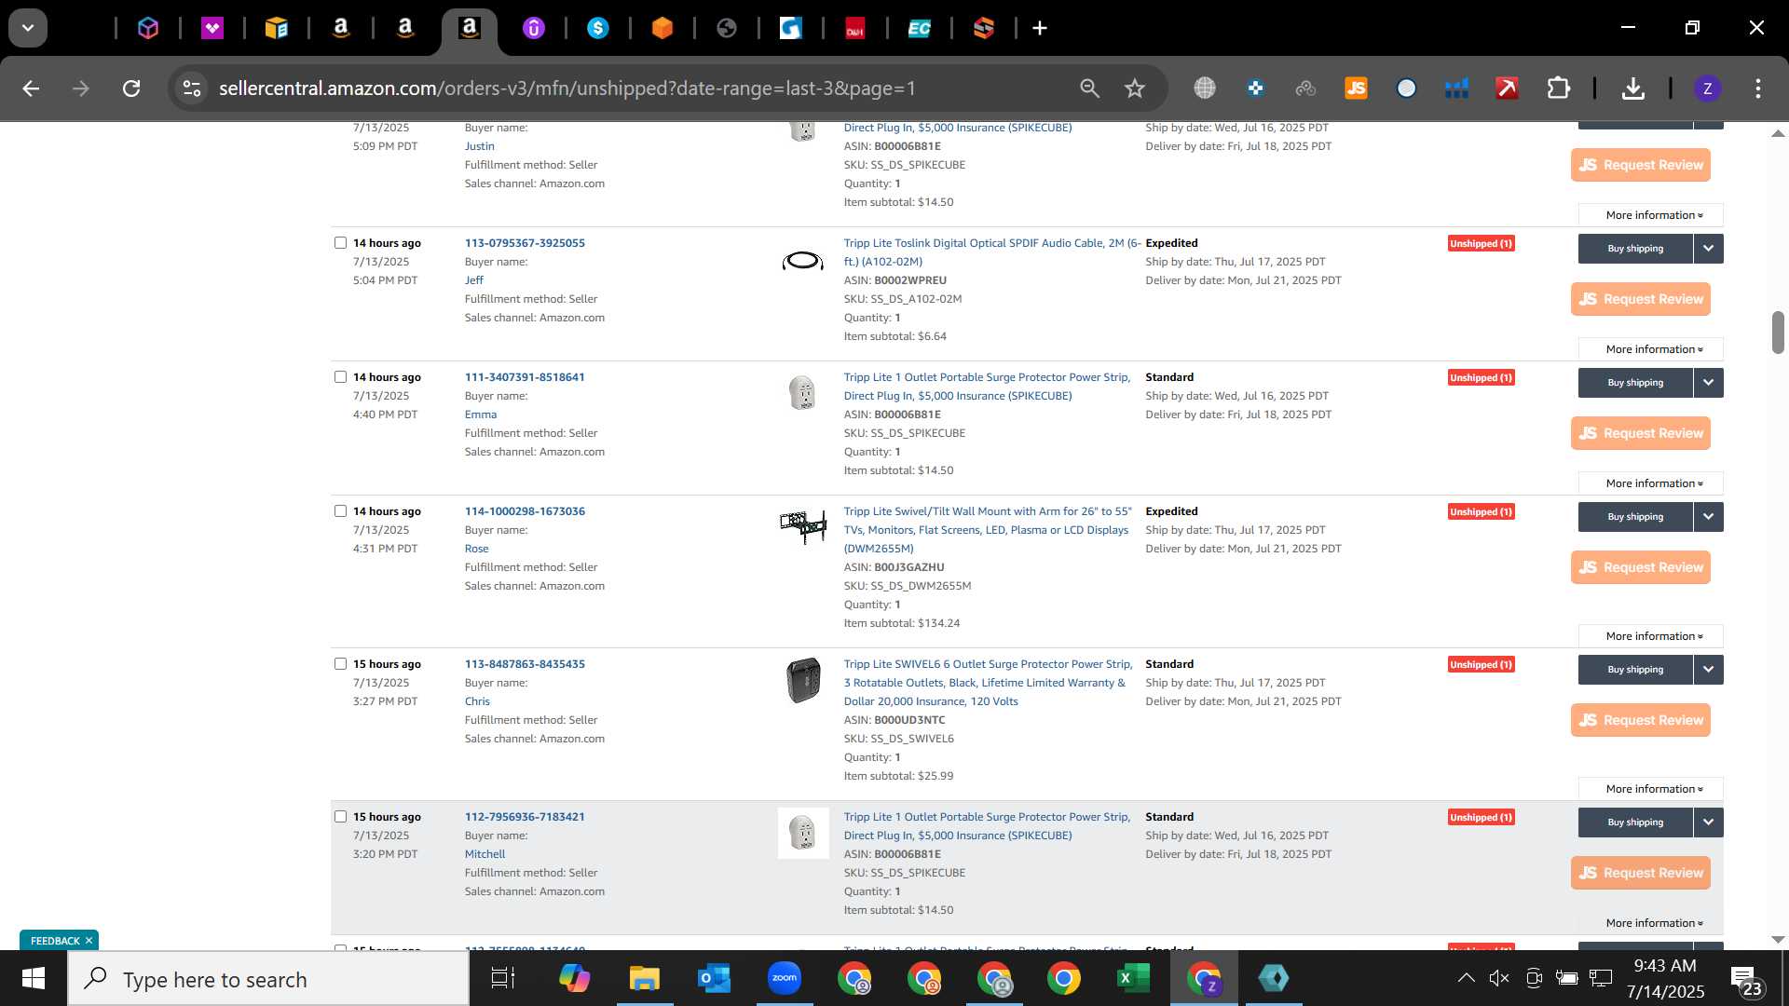Expand More information for Emma's order
Image resolution: width=1789 pixels, height=1006 pixels.
pyautogui.click(x=1650, y=483)
